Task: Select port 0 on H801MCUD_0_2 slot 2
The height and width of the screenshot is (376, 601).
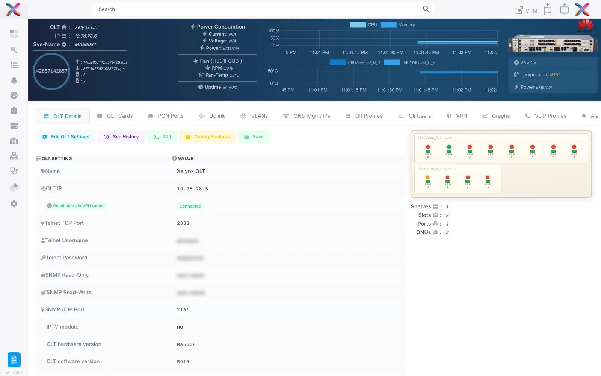Action: click(x=427, y=181)
